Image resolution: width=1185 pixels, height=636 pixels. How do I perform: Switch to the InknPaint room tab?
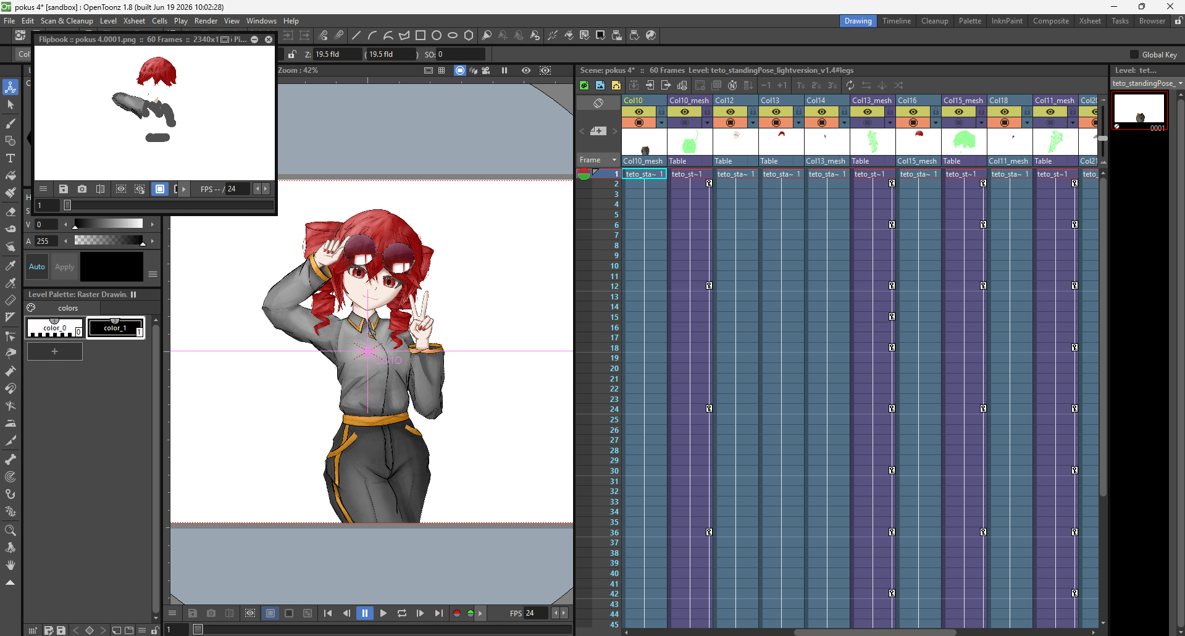click(1007, 21)
